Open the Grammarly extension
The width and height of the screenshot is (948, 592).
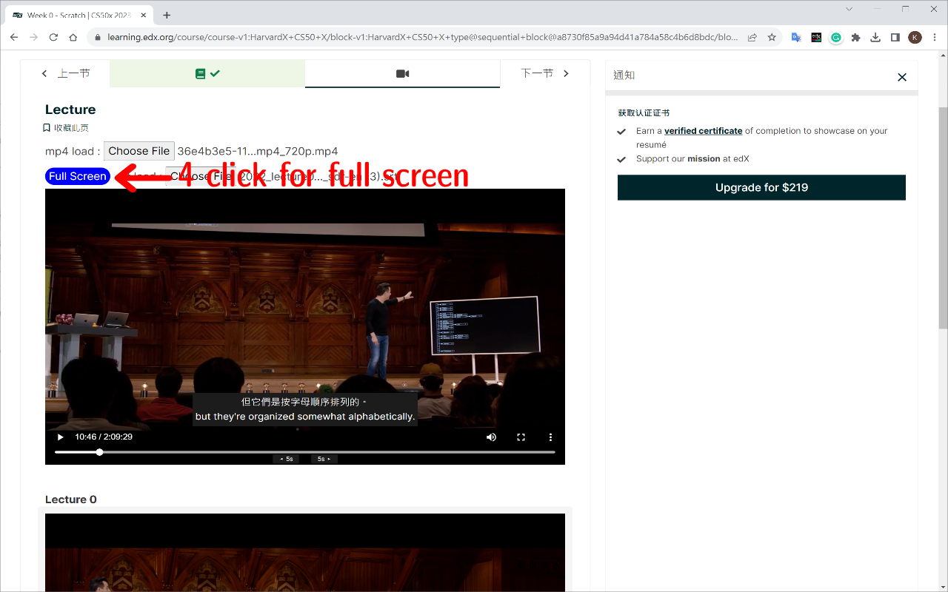(835, 37)
